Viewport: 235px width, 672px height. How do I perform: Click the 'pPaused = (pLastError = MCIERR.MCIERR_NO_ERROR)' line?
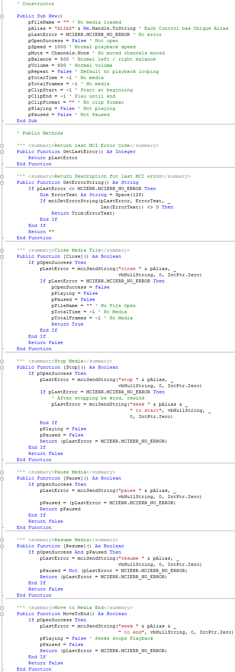coord(108,503)
